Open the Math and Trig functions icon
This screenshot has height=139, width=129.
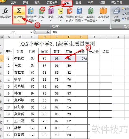91,11
